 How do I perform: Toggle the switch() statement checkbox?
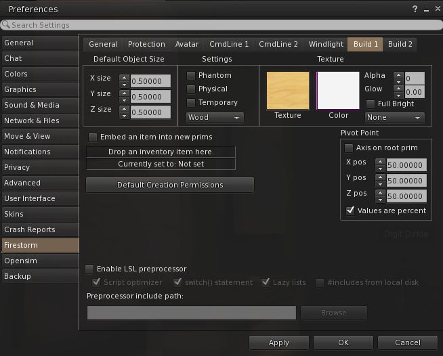[177, 282]
